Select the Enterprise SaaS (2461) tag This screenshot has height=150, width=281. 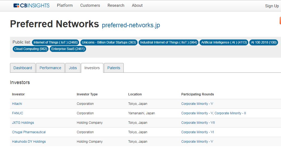(68, 49)
